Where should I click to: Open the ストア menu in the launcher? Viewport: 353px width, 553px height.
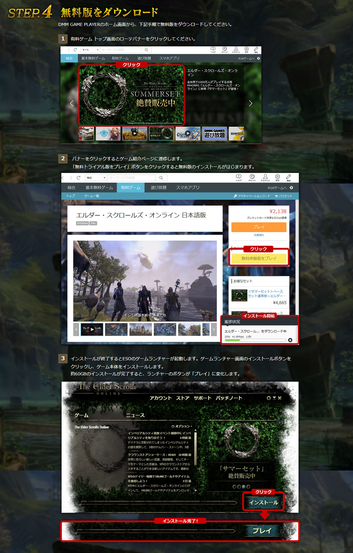(x=183, y=398)
